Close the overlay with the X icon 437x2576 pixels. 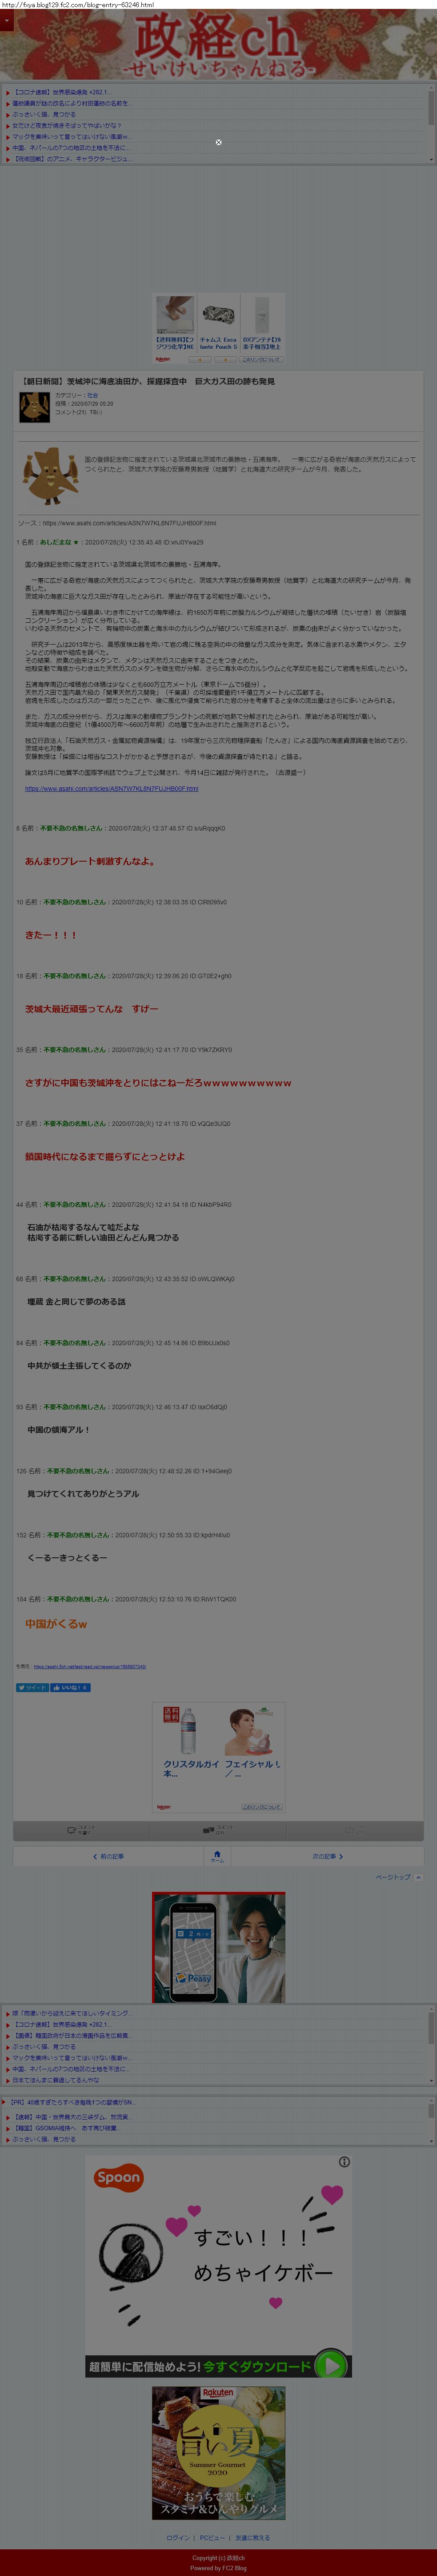click(x=218, y=142)
